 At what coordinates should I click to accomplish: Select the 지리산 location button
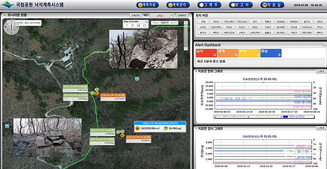(x=216, y=22)
